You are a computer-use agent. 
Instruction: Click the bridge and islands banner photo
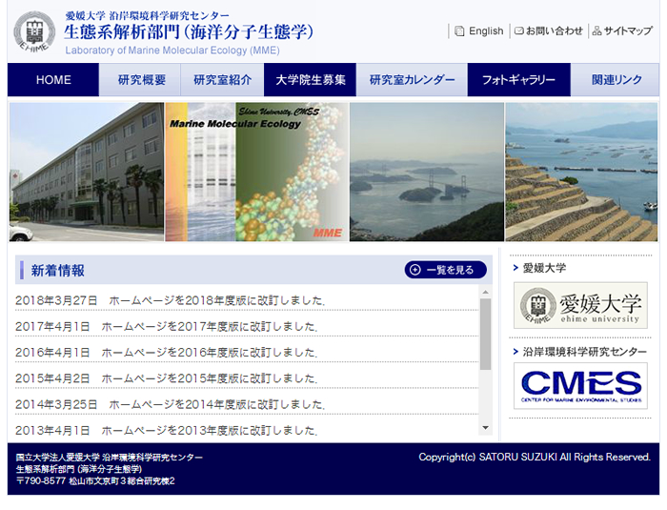426,172
